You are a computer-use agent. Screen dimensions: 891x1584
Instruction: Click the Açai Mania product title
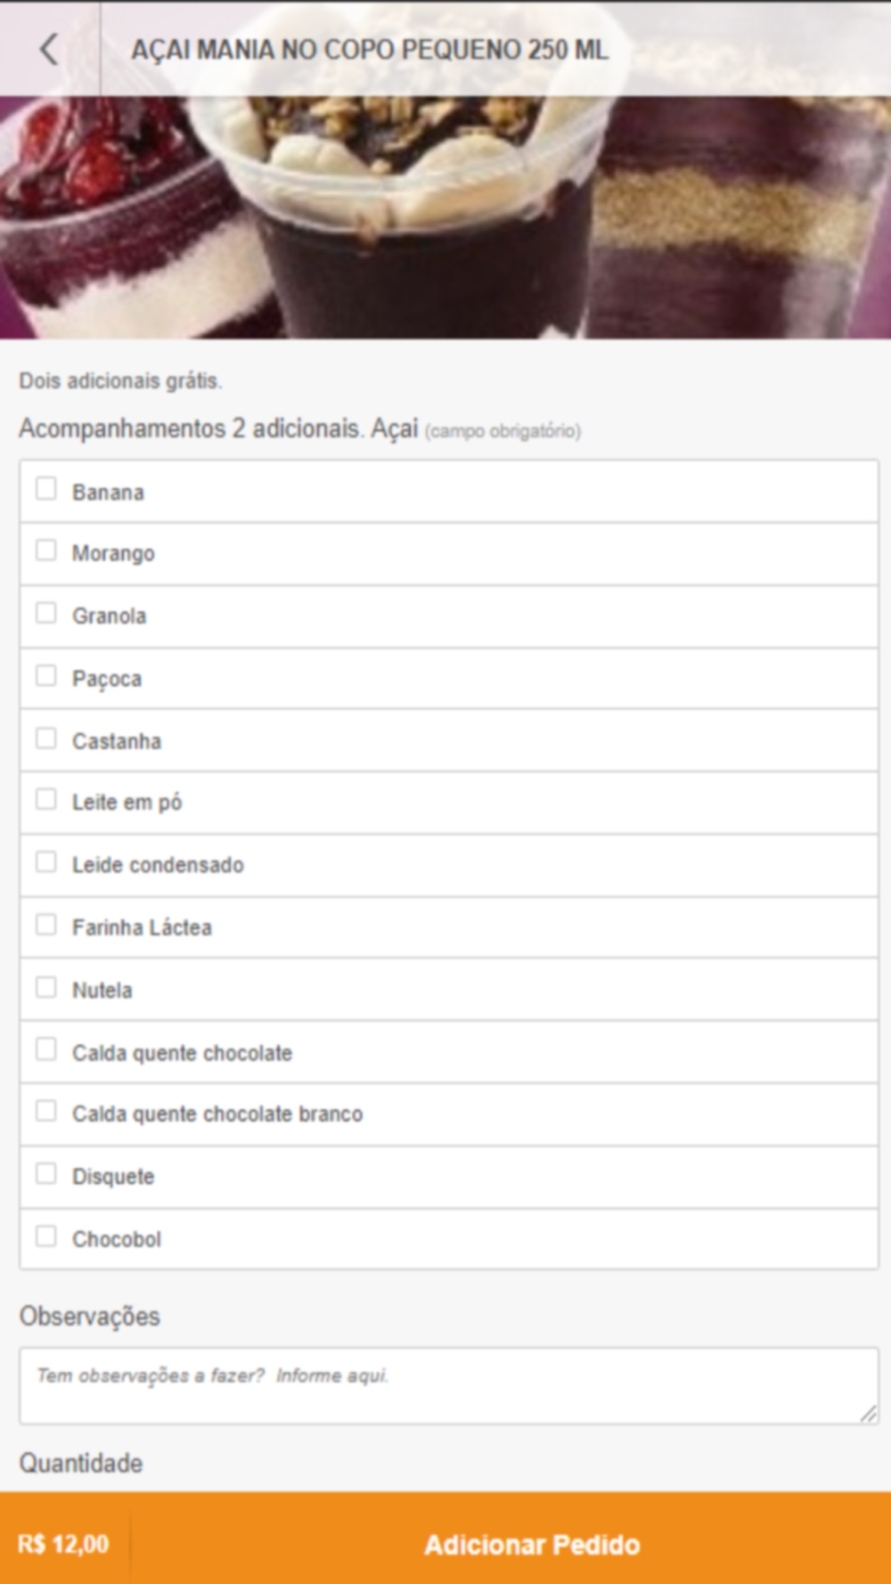(370, 49)
